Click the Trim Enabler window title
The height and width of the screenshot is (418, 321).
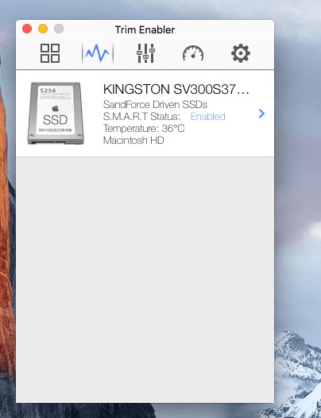145,29
